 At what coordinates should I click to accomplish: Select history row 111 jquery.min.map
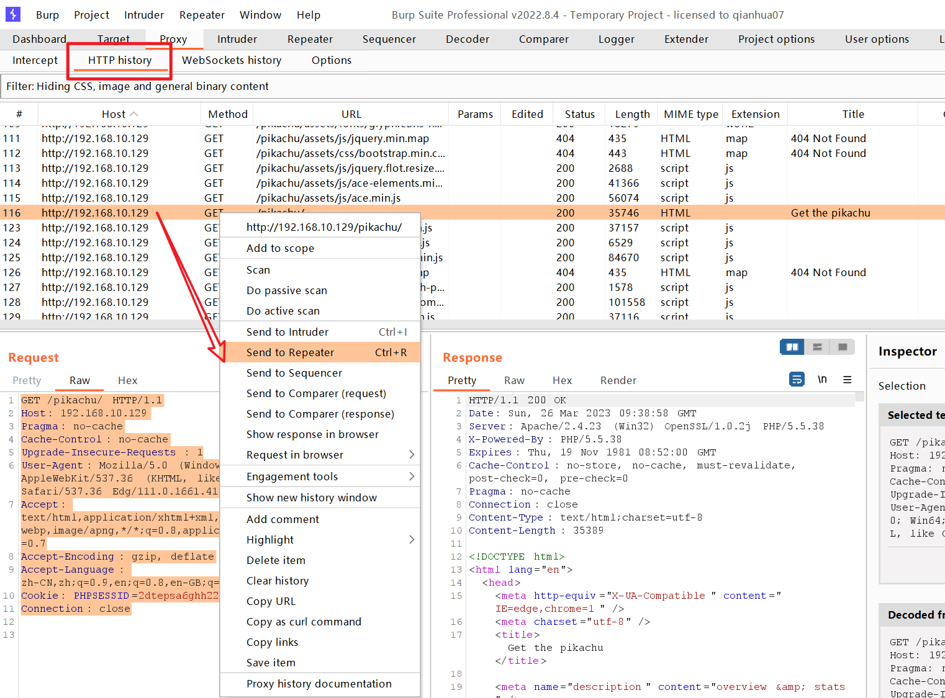[x=472, y=138]
